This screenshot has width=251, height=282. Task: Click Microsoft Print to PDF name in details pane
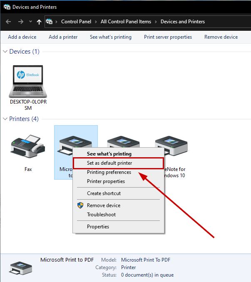tap(67, 260)
